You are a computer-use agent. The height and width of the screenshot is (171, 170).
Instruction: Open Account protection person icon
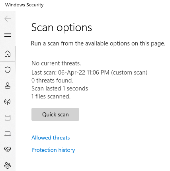coord(8,86)
